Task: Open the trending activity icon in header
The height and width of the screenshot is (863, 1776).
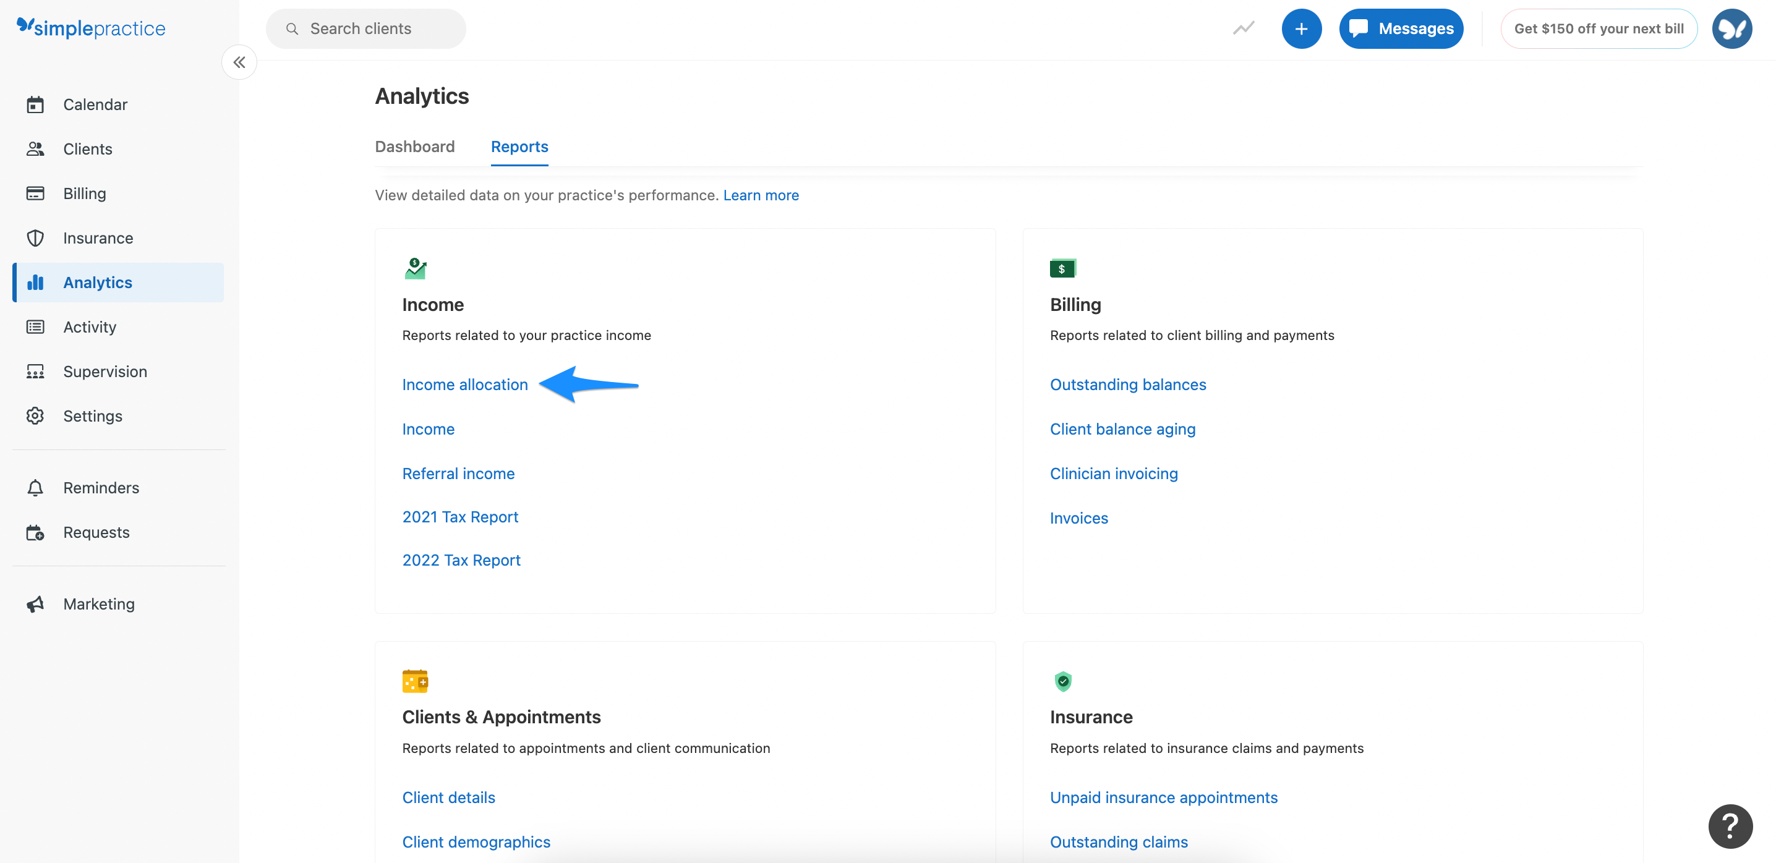Action: (x=1243, y=28)
